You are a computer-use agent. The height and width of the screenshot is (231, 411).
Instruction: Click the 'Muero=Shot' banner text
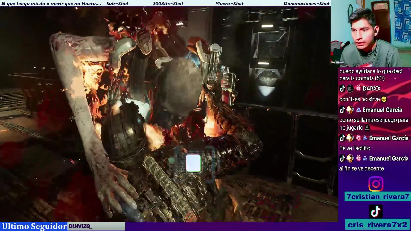[x=230, y=4]
